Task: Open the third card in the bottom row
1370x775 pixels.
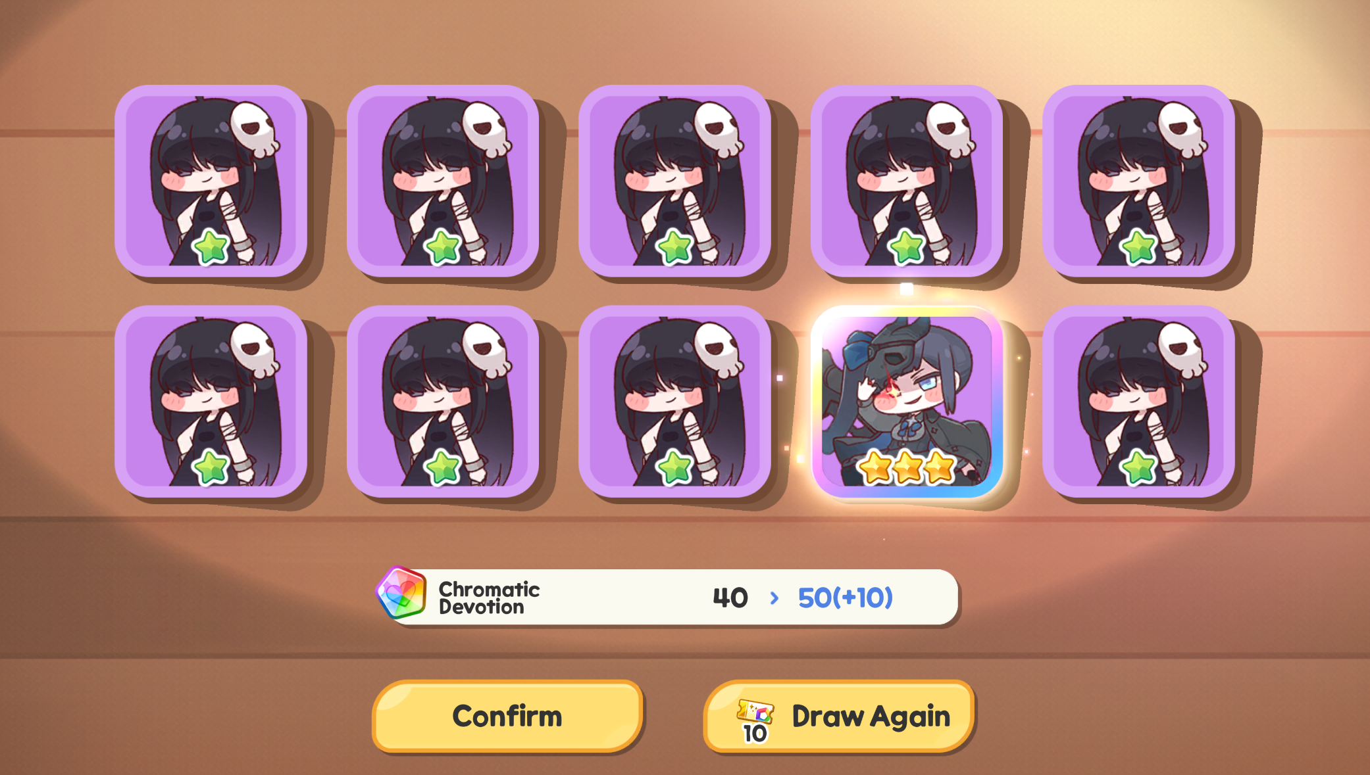Action: pyautogui.click(x=674, y=402)
